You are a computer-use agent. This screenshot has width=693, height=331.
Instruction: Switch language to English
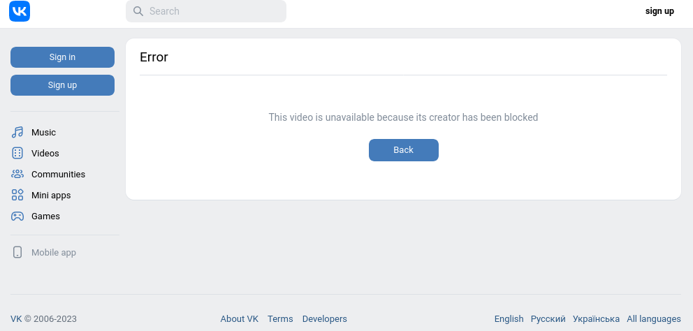509,319
